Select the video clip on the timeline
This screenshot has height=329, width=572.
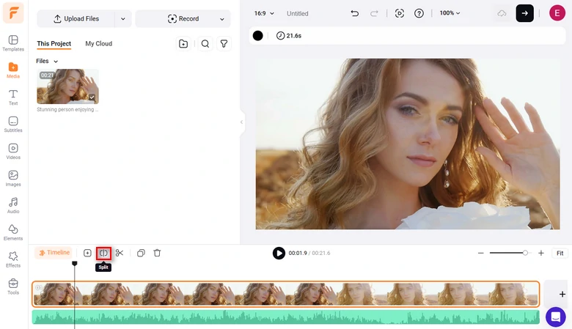(286, 294)
